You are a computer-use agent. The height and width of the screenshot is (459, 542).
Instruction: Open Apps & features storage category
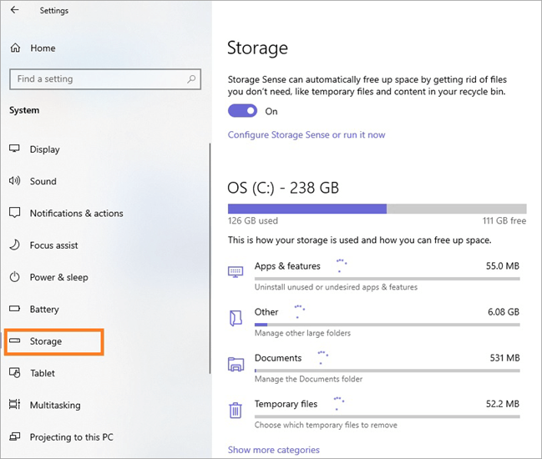pyautogui.click(x=287, y=266)
